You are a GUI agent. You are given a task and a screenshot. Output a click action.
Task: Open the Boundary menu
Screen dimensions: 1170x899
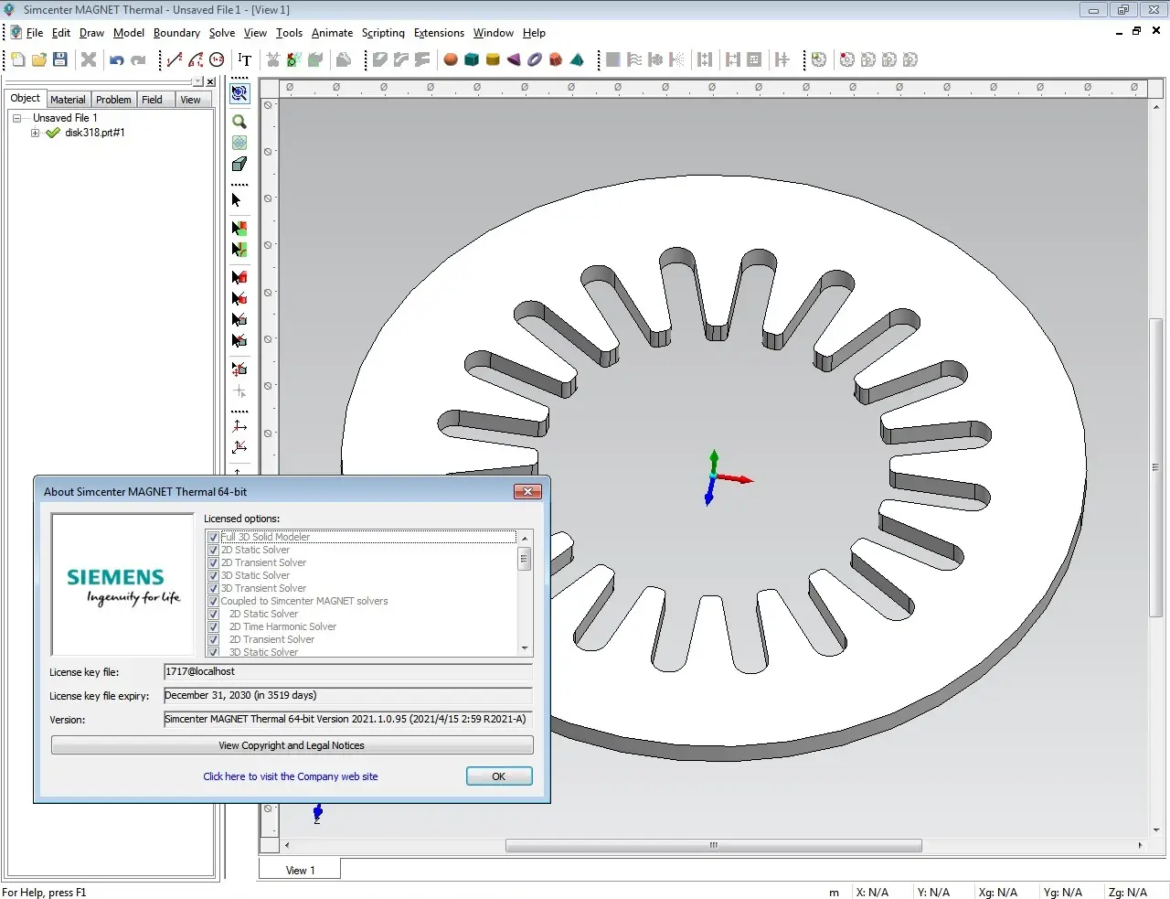pyautogui.click(x=176, y=33)
